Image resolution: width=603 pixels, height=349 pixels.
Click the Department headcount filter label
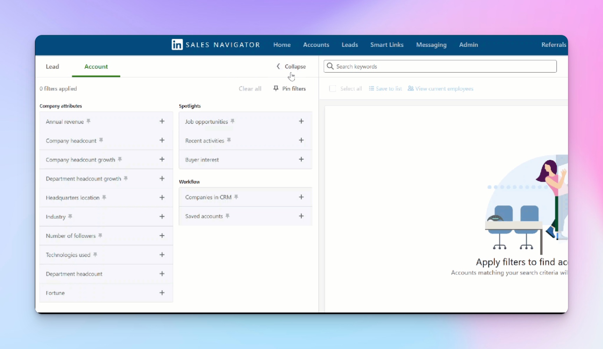tap(74, 274)
